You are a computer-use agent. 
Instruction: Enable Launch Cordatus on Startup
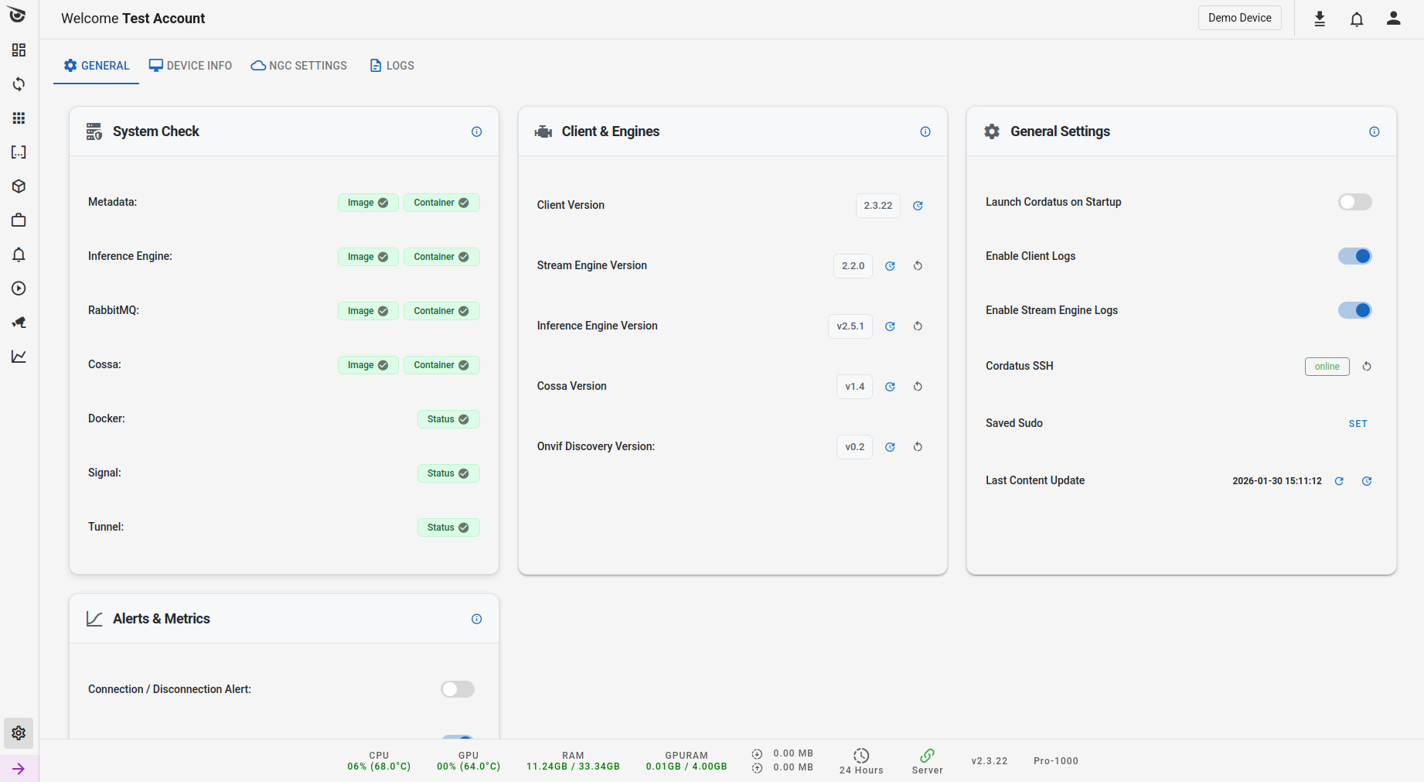click(x=1354, y=202)
